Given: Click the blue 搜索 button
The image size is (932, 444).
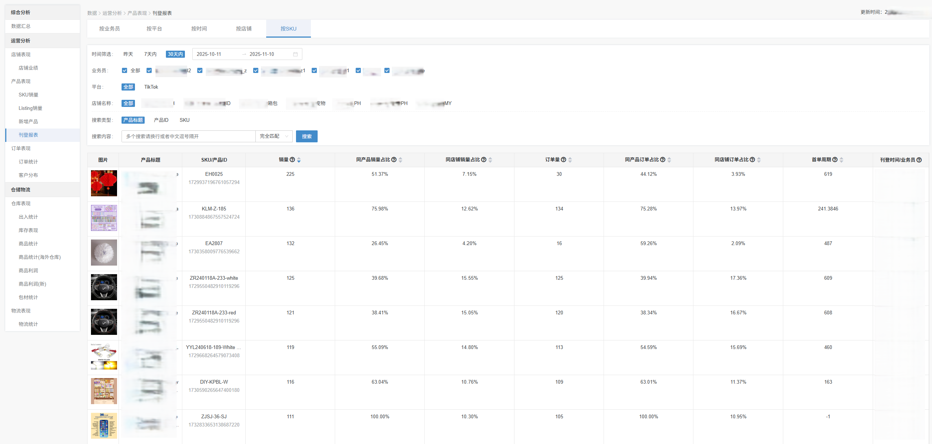Looking at the screenshot, I should point(306,136).
